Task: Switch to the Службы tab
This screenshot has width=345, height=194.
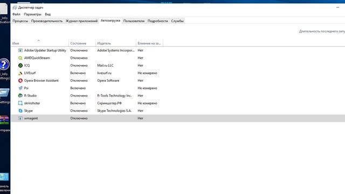Action: [177, 21]
